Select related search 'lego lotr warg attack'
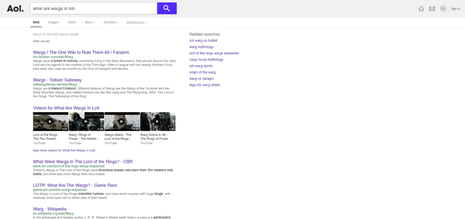The image size is (465, 219). (205, 85)
